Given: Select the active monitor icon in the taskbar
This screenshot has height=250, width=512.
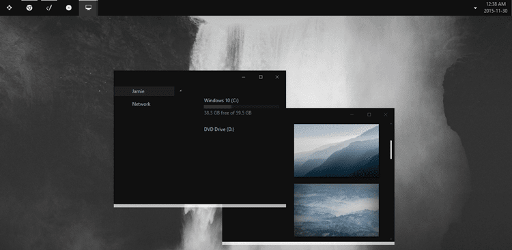Looking at the screenshot, I should pos(88,7).
